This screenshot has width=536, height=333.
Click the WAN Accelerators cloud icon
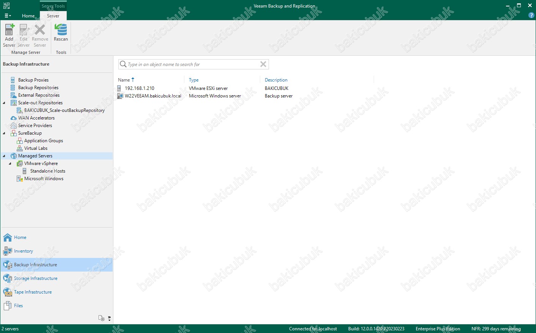coord(14,118)
